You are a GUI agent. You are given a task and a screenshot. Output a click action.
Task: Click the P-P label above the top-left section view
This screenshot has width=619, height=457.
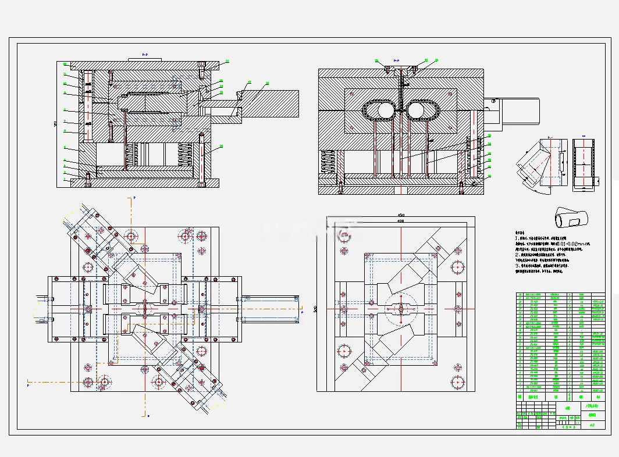[145, 55]
